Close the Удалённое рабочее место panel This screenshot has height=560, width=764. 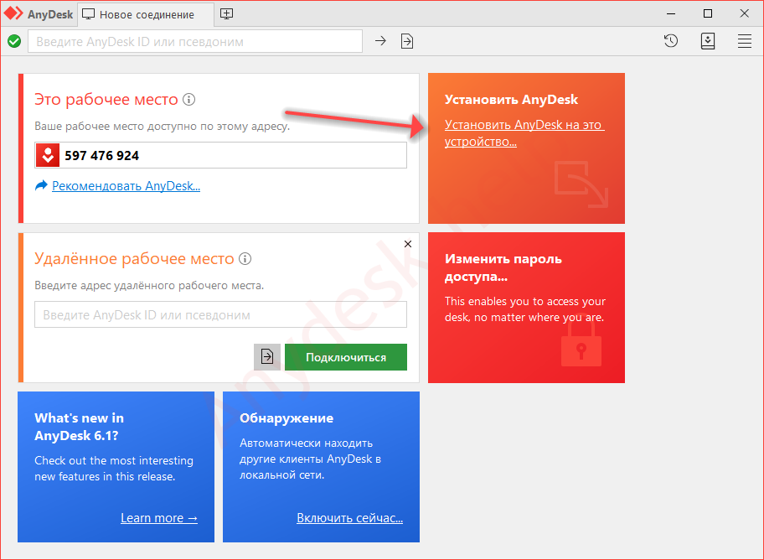[x=408, y=244]
